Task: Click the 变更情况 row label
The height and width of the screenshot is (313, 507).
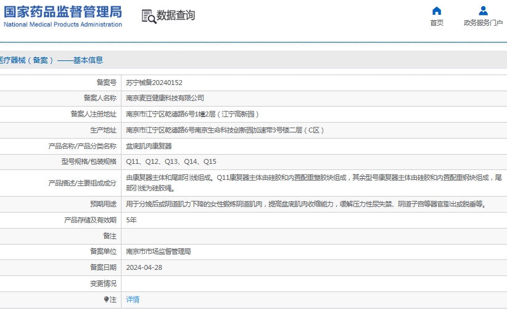Action: (103, 283)
